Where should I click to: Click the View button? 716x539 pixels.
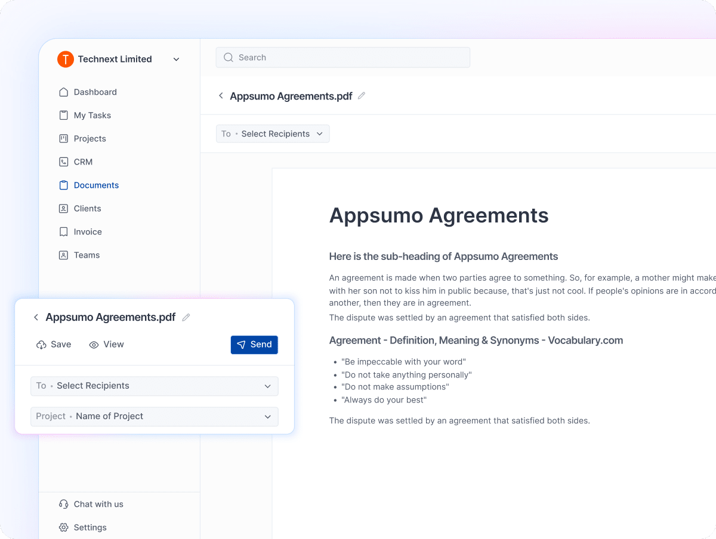[x=106, y=344]
